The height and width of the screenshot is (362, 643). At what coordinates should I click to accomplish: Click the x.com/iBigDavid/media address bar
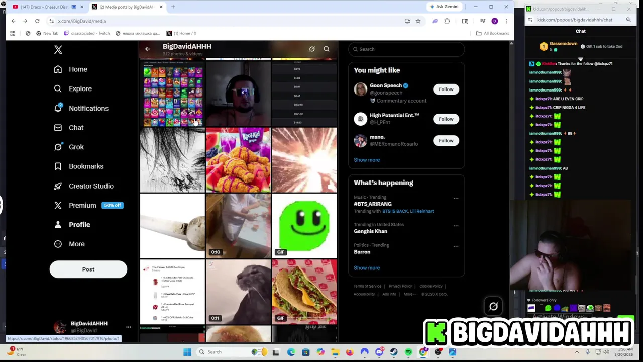(226, 21)
